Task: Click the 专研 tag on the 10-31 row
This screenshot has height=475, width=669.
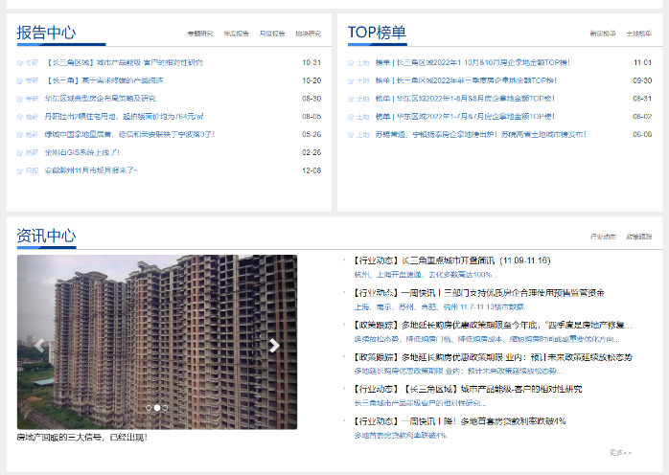Action: (32, 62)
